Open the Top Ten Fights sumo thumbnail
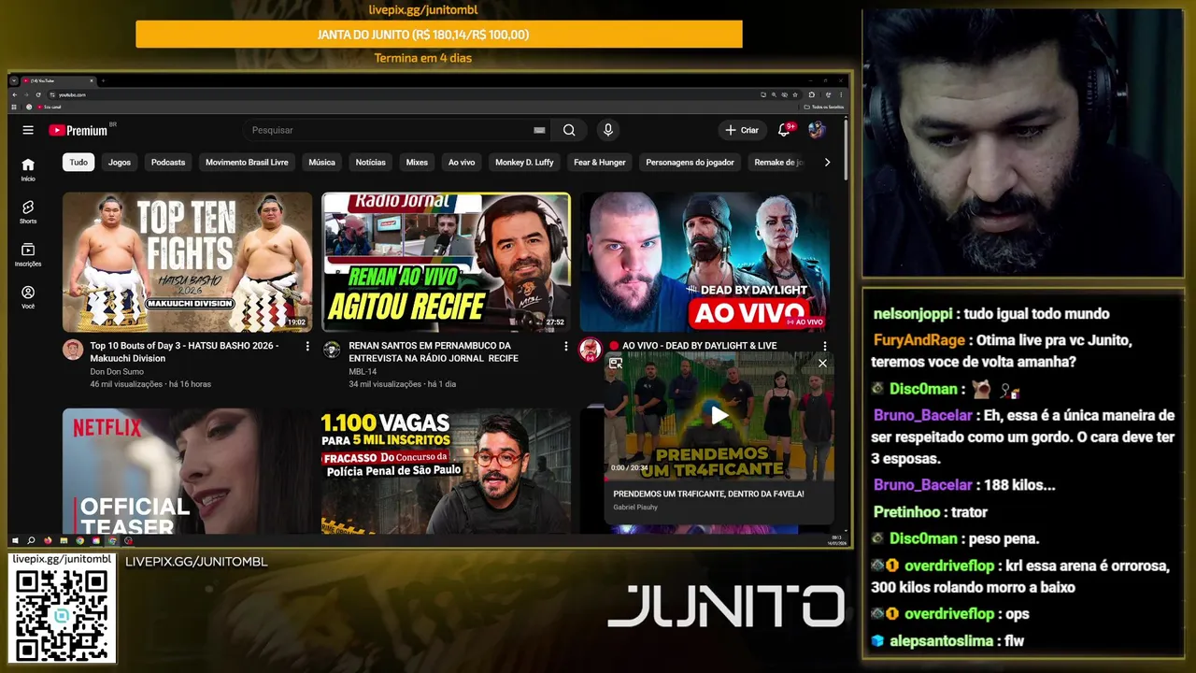Screen dimensions: 1196x673 [x=188, y=262]
